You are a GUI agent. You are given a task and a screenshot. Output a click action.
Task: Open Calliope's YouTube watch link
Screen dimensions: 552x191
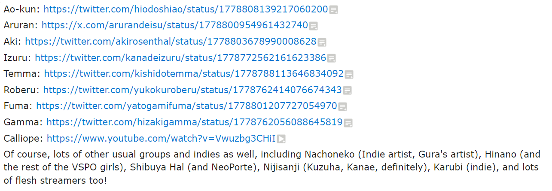[x=161, y=139]
